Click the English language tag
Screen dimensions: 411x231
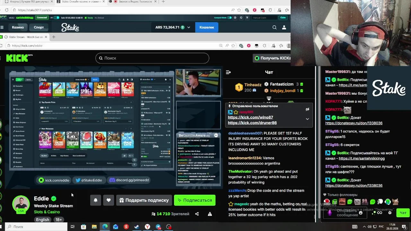pos(42,220)
